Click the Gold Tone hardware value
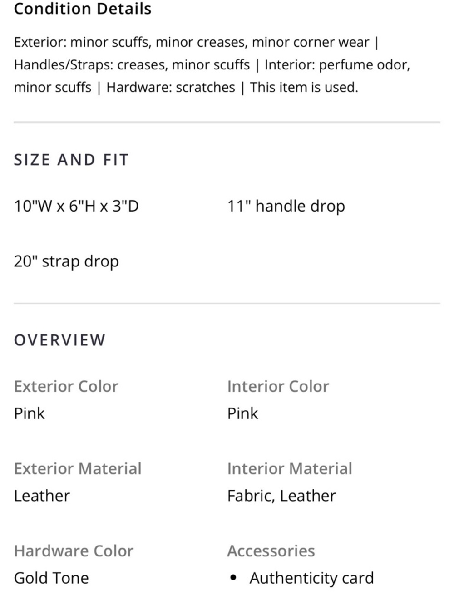454x605 pixels. click(51, 578)
